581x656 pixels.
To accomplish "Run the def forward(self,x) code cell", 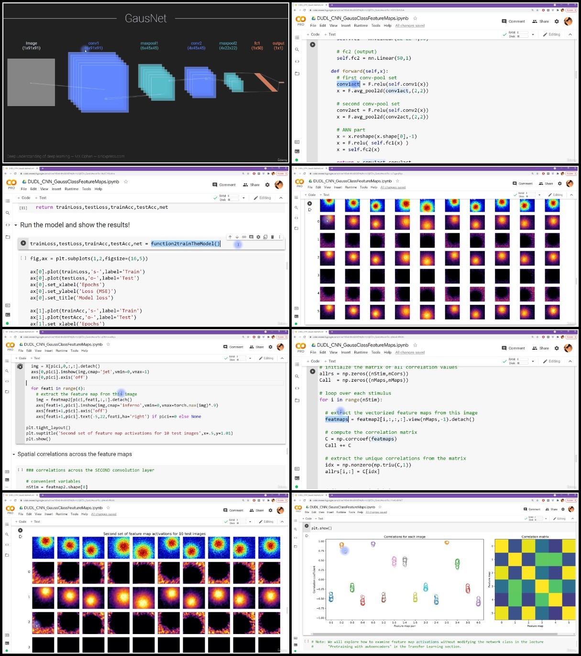I will (312, 44).
